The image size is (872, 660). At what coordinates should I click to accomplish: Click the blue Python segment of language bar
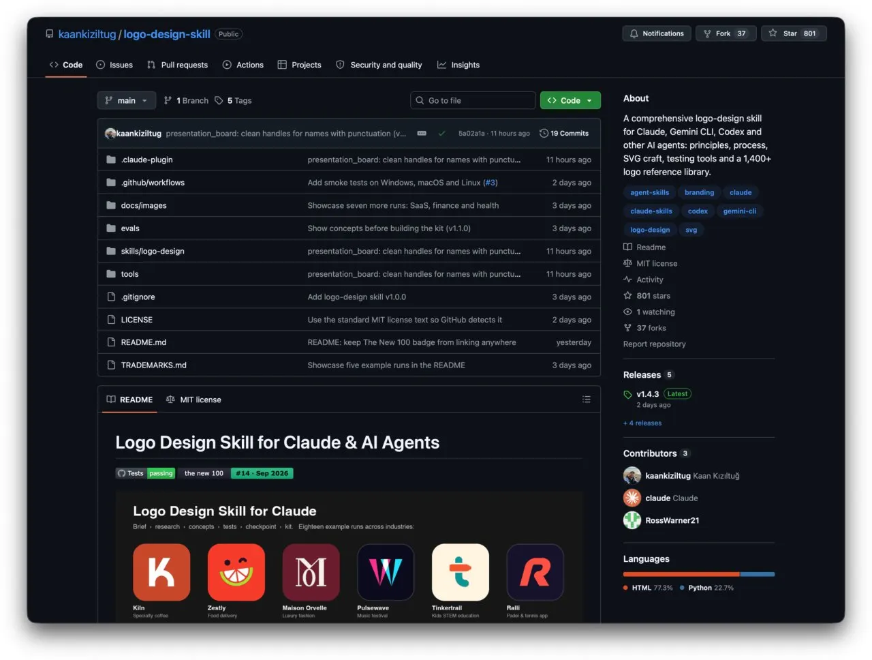click(x=758, y=574)
